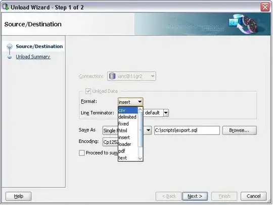Click the Format list scroll down arrow
This screenshot has width=273, height=205.
[x=140, y=158]
